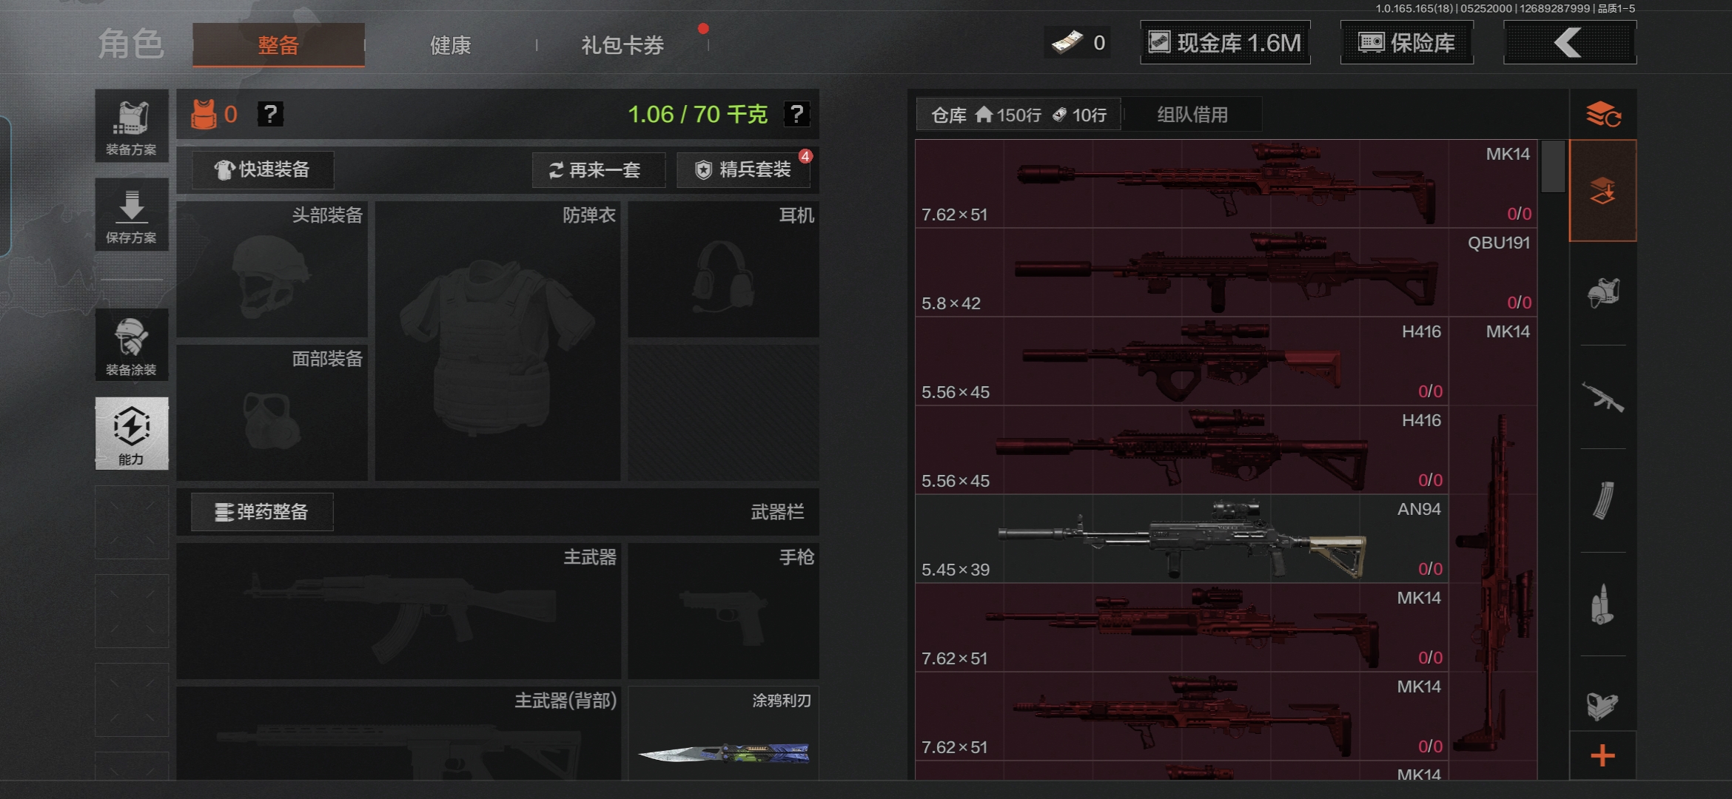Filter warehouse by rifle weapons icon
Viewport: 1732px width, 799px height.
click(1603, 397)
